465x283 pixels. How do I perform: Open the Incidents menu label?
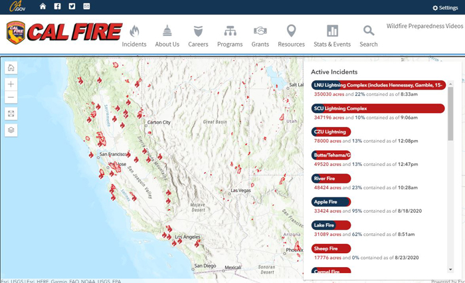coord(134,45)
